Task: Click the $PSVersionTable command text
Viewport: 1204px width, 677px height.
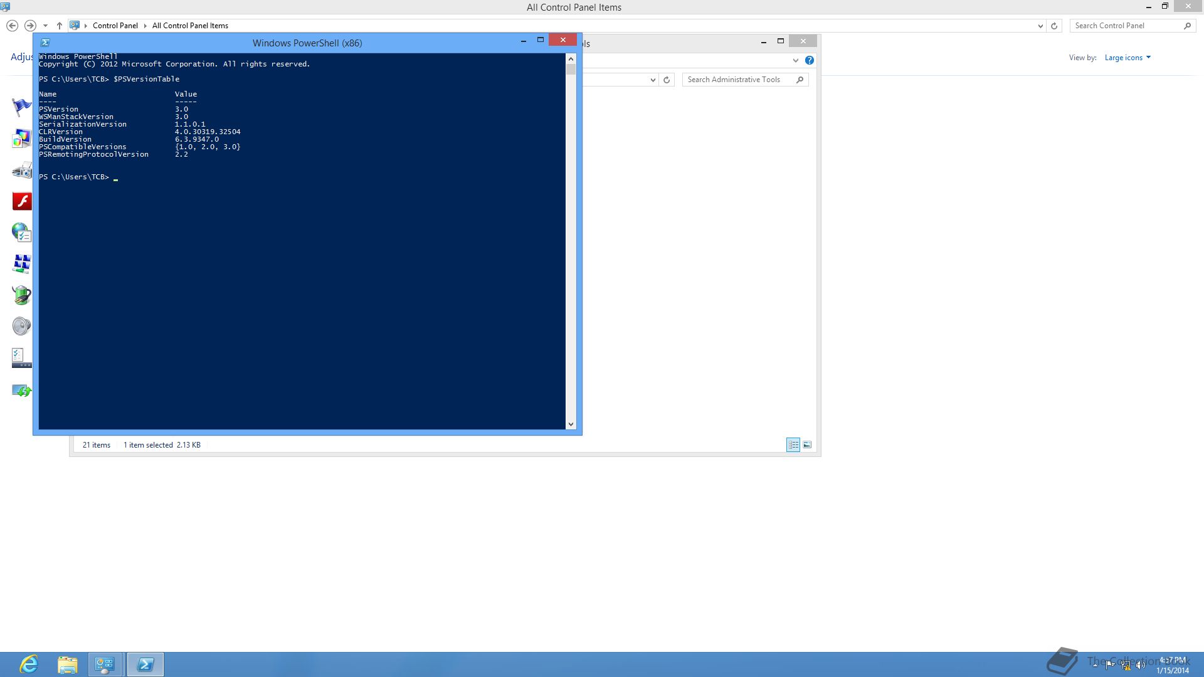Action: tap(146, 79)
